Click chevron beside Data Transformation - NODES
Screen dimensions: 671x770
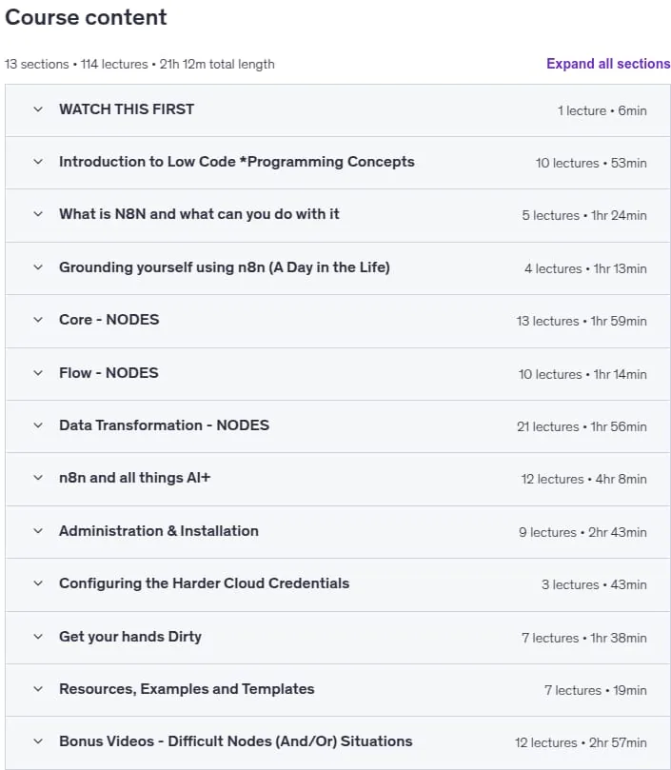click(38, 425)
